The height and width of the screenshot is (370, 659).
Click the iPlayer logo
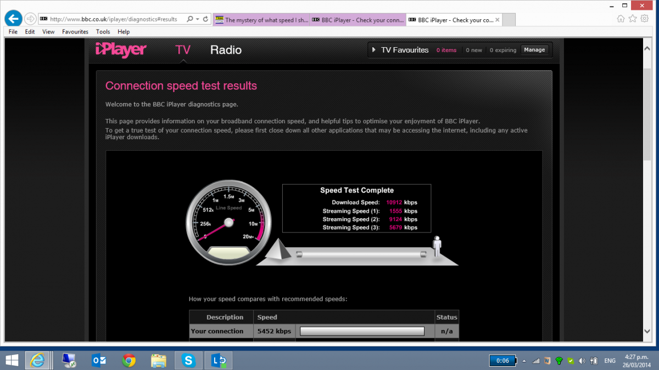point(121,50)
